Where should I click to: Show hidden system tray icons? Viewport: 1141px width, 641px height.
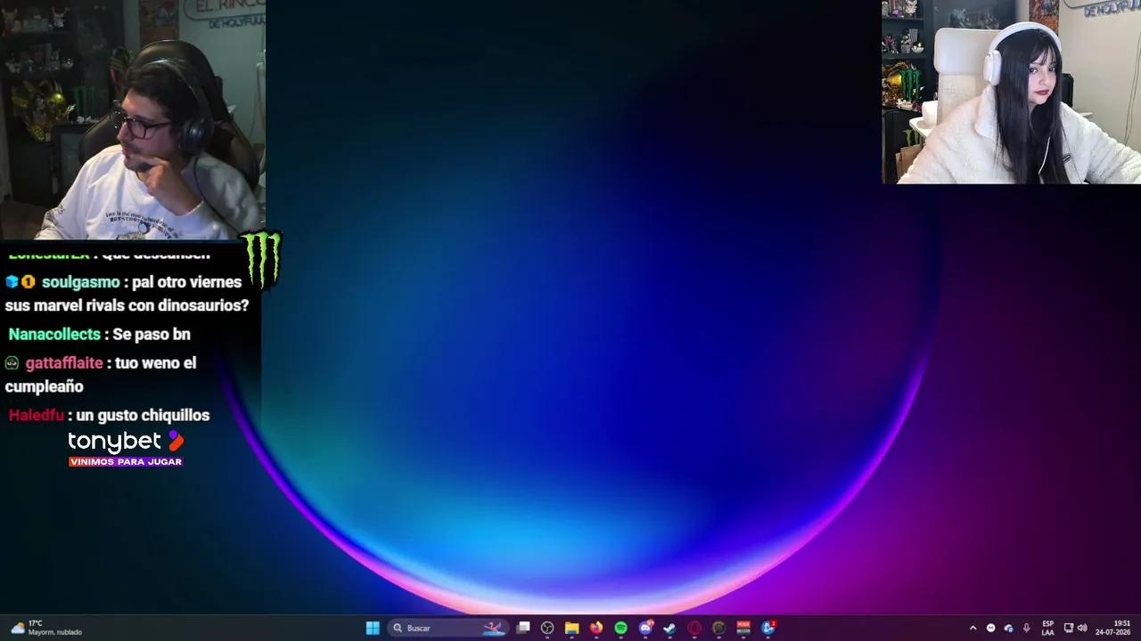(973, 628)
